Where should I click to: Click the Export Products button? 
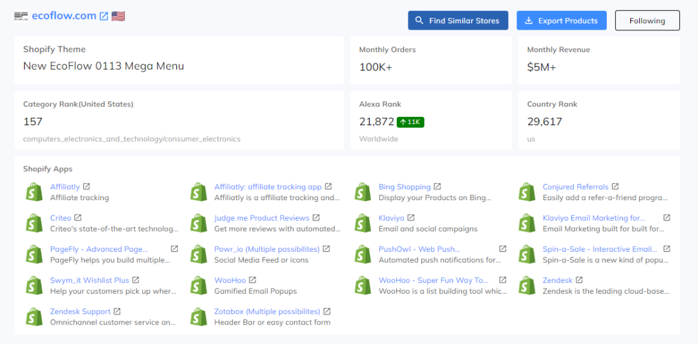point(561,21)
